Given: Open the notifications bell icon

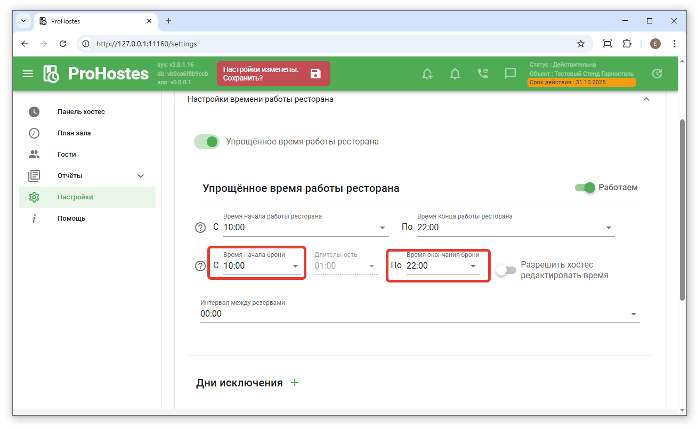Looking at the screenshot, I should pos(455,74).
